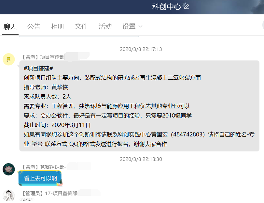Screen dimensions: 264x203
Task: Click the line 指导老师：黄华恢
Action: click(46, 87)
